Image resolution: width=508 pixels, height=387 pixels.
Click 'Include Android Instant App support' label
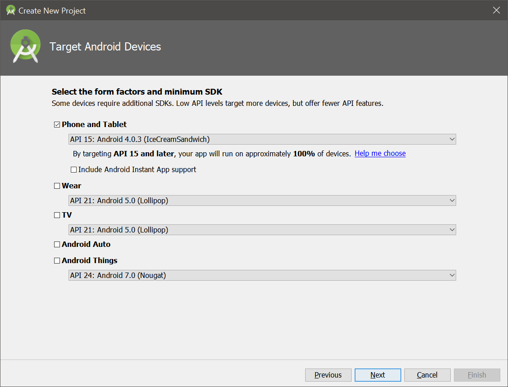(137, 170)
